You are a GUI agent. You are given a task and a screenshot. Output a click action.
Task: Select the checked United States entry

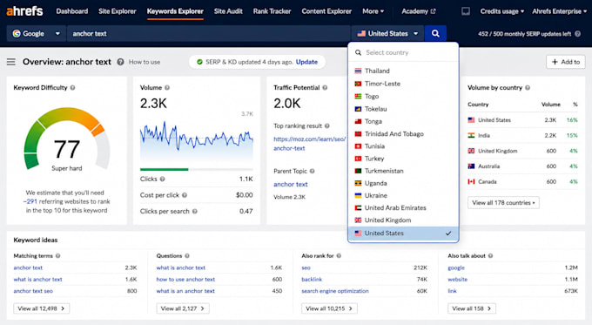click(403, 234)
